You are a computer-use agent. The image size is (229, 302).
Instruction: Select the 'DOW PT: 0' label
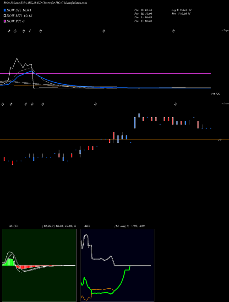coord(15,21)
